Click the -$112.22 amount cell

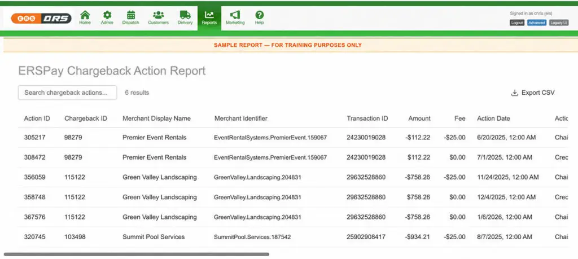pos(418,138)
